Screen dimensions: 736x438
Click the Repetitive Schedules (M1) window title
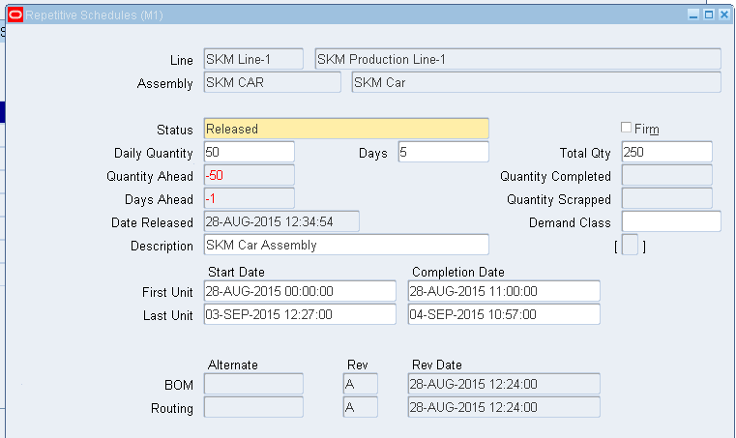[x=95, y=15]
